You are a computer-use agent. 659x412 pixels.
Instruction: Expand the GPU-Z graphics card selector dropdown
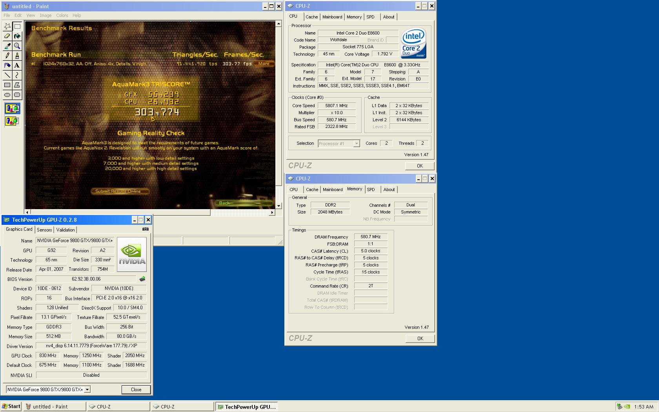pos(87,390)
